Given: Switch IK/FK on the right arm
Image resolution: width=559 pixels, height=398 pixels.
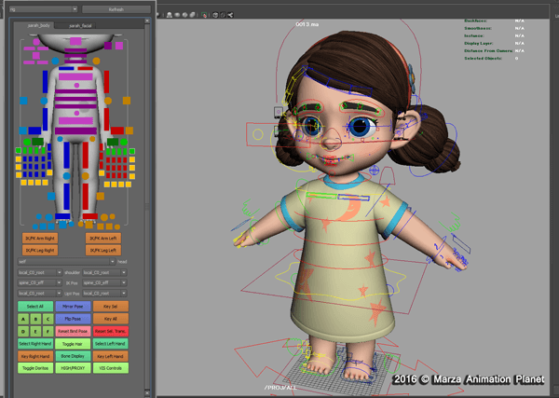Looking at the screenshot, I should click(x=40, y=239).
